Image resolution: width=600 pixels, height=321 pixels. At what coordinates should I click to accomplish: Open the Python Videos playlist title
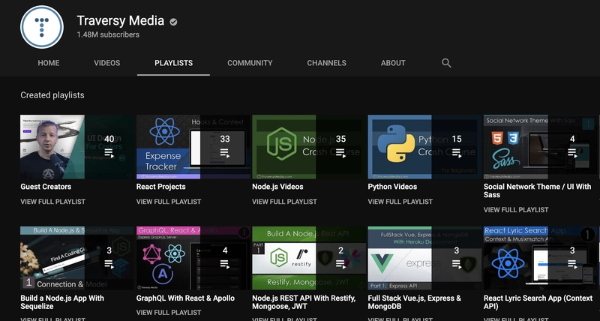pyautogui.click(x=392, y=187)
